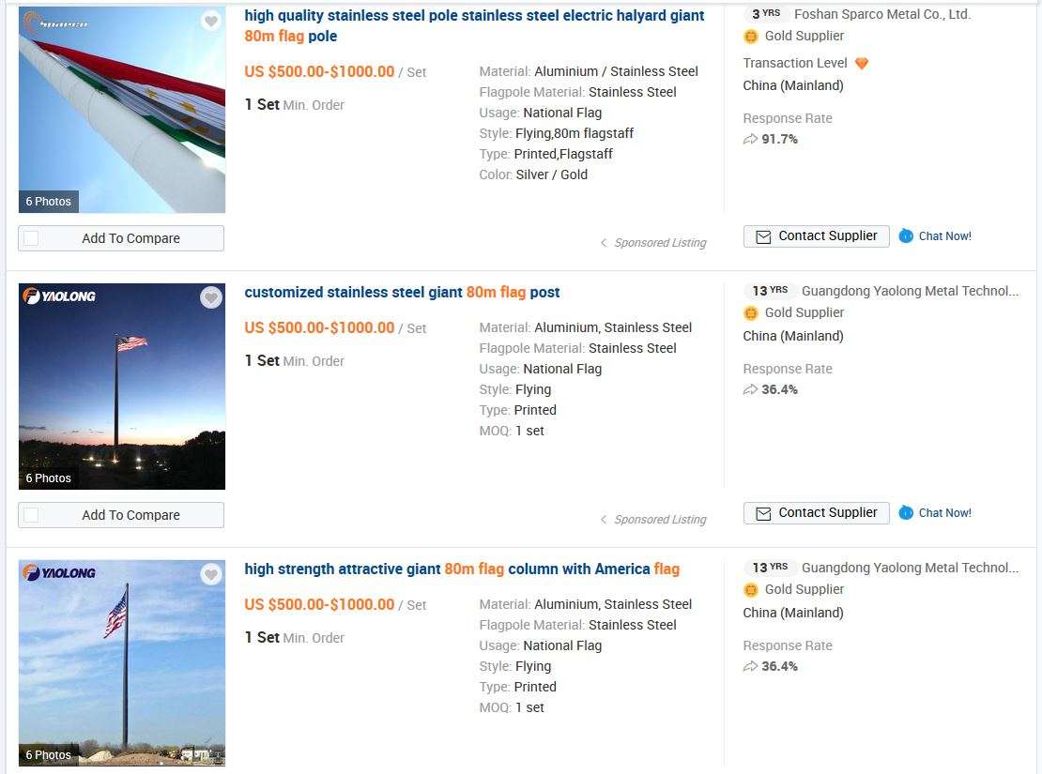Click Sponsored Listing arrow on first listing
This screenshot has width=1042, height=774.
click(604, 243)
